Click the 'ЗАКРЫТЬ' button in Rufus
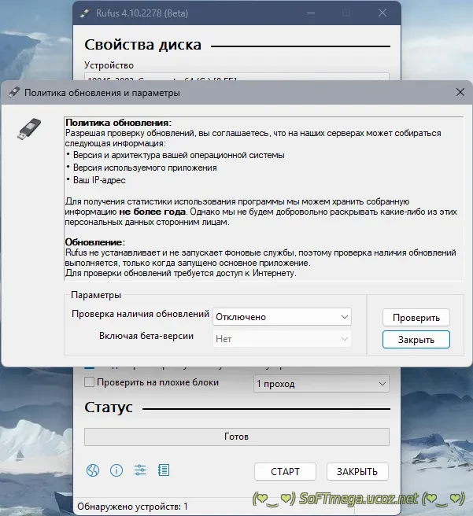This screenshot has width=473, height=516. [x=357, y=471]
